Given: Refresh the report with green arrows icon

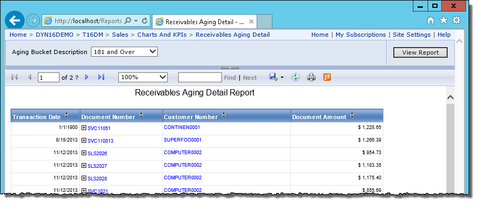Looking at the screenshot, I should tap(295, 77).
